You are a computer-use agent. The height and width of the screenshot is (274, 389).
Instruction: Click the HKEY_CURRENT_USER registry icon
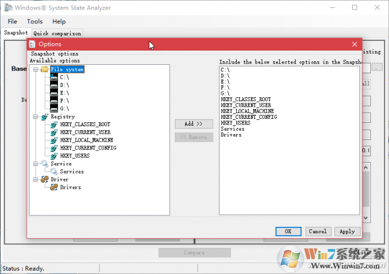(x=54, y=132)
